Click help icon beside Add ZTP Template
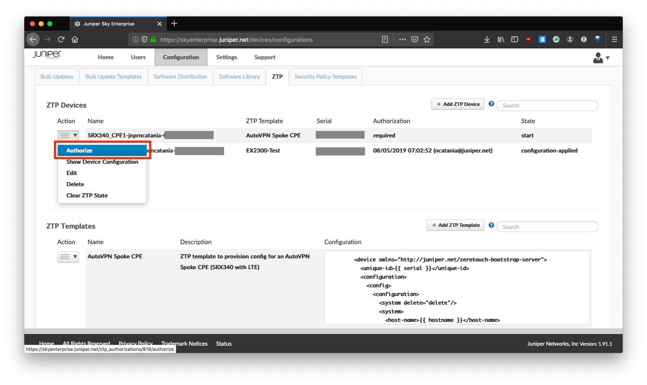Viewport: 647px width, 385px height. click(491, 225)
